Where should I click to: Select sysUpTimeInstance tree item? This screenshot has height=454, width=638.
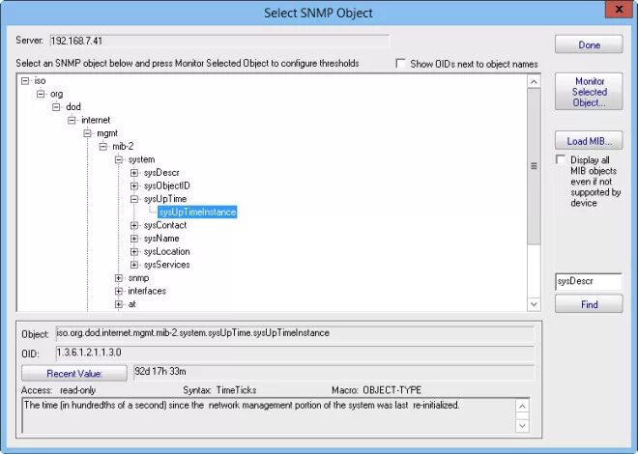click(x=197, y=213)
